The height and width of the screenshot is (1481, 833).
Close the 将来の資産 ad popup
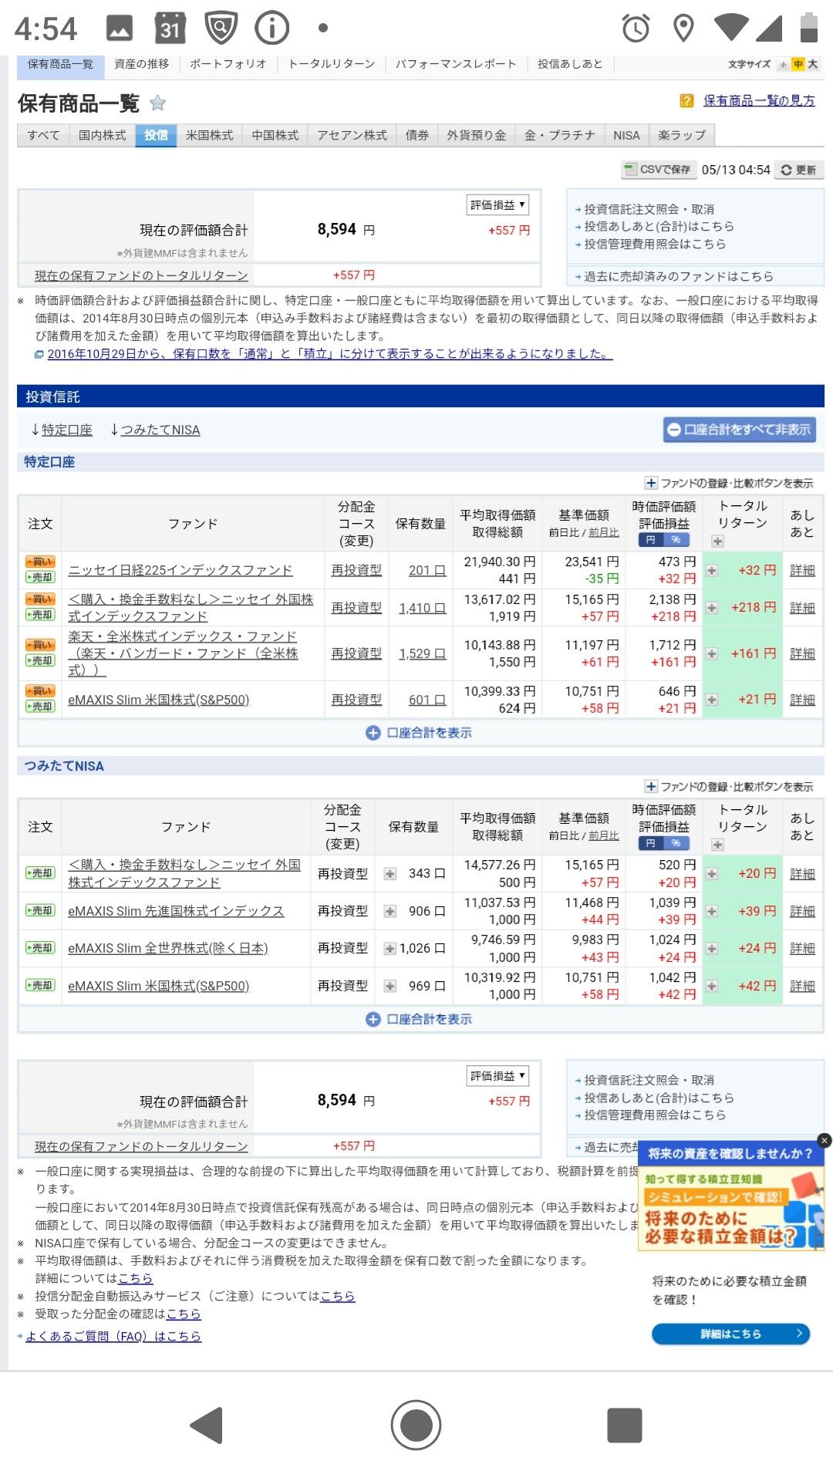click(x=824, y=1140)
